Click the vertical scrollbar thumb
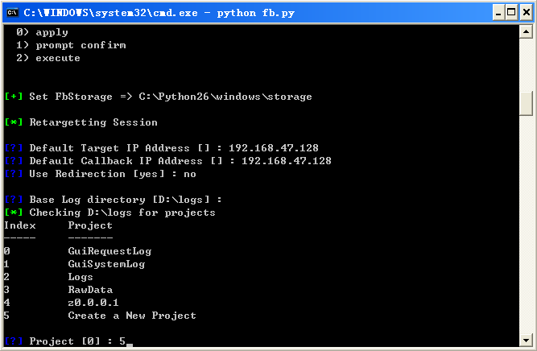 click(526, 103)
